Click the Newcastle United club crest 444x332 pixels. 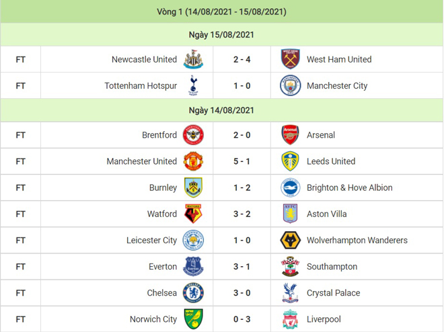193,59
